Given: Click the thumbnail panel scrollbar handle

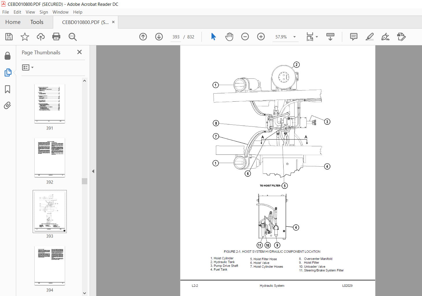Looking at the screenshot, I should tap(84, 181).
